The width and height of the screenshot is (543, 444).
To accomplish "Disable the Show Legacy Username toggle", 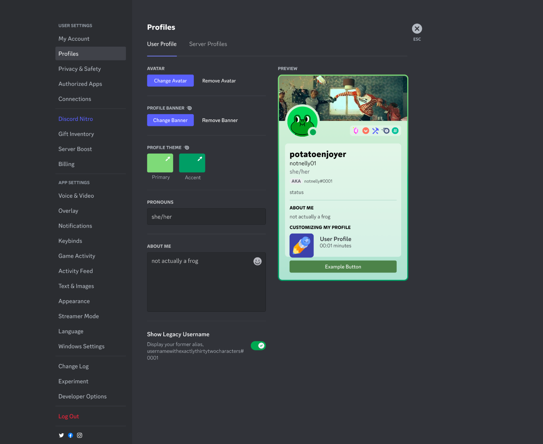I will (x=258, y=346).
